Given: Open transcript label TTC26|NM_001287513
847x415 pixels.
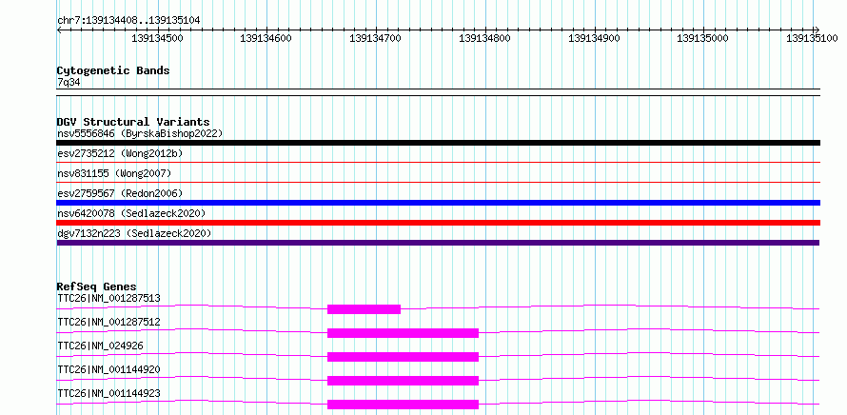Looking at the screenshot, I should tap(108, 298).
